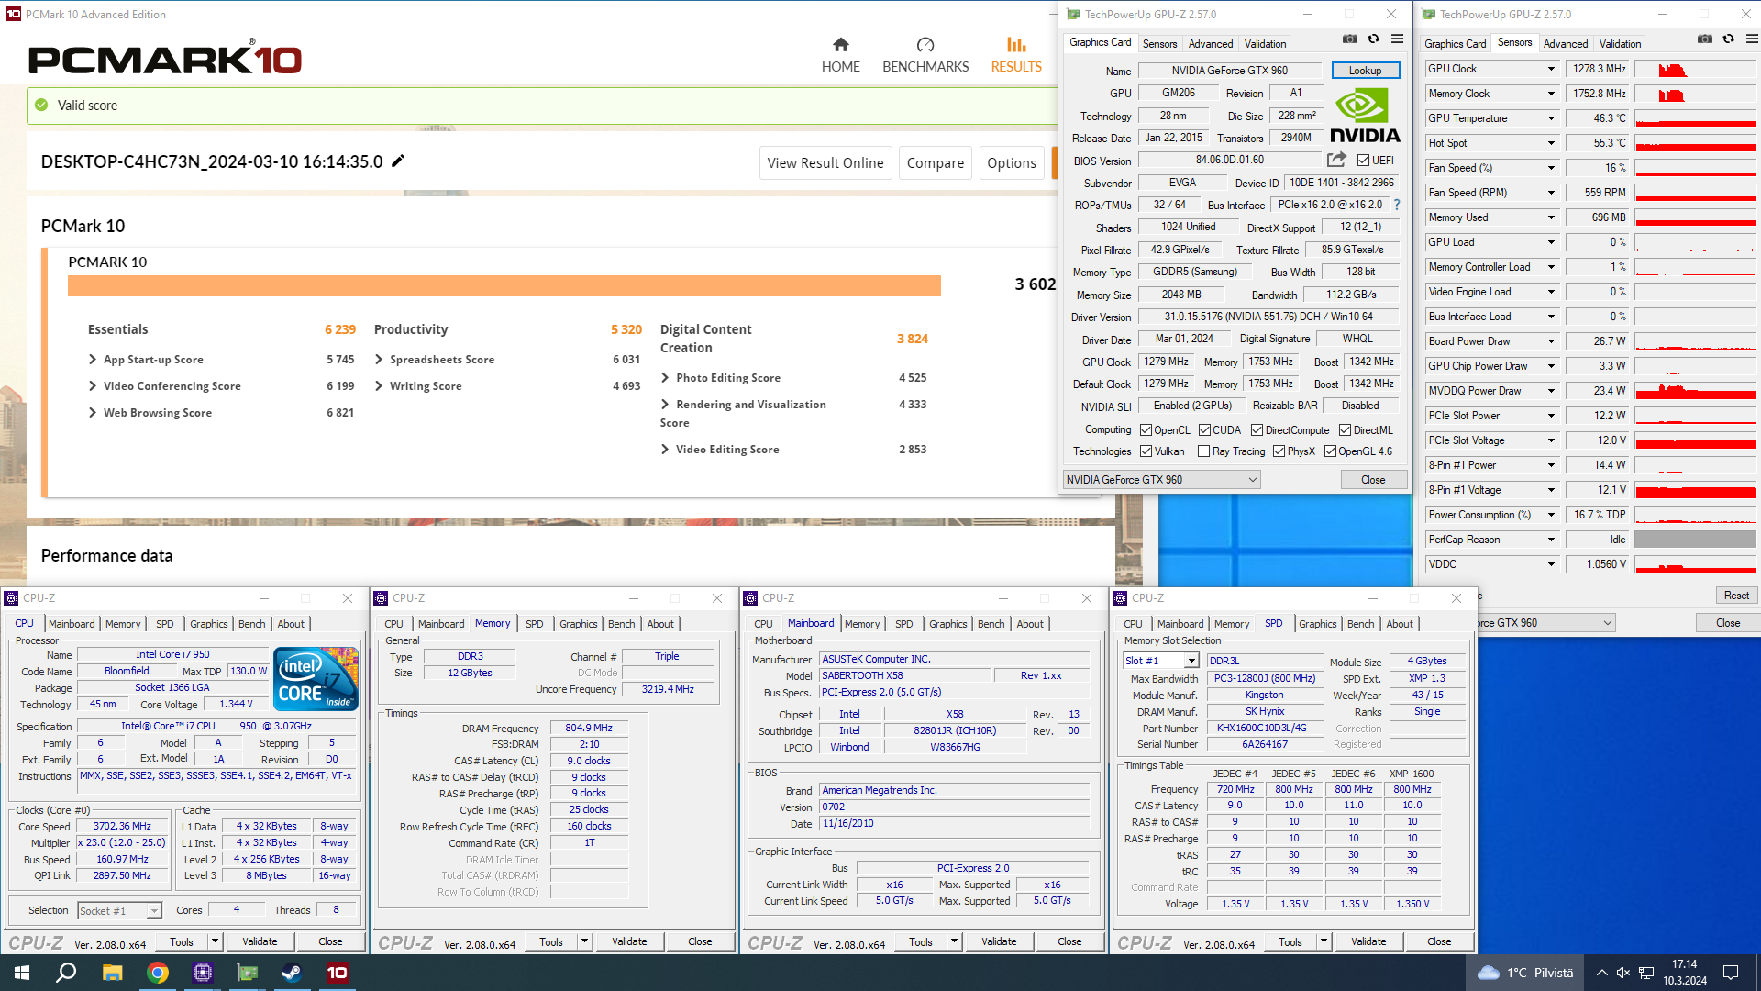This screenshot has width=1761, height=991.
Task: Open the Graphics tab in the CPU-Z Mainboard window
Action: coord(947,624)
